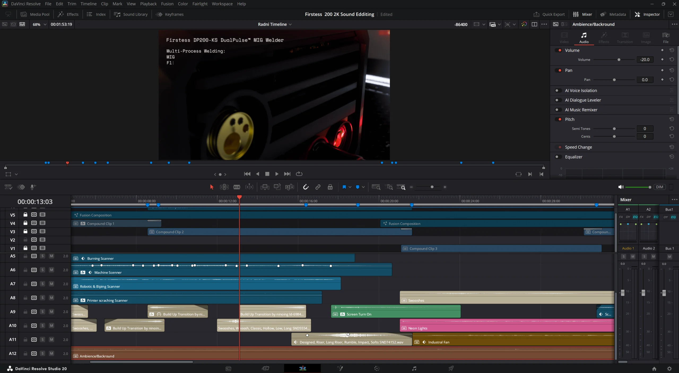Click the blue flag icon
Screen dimensions: 679x373
point(344,187)
